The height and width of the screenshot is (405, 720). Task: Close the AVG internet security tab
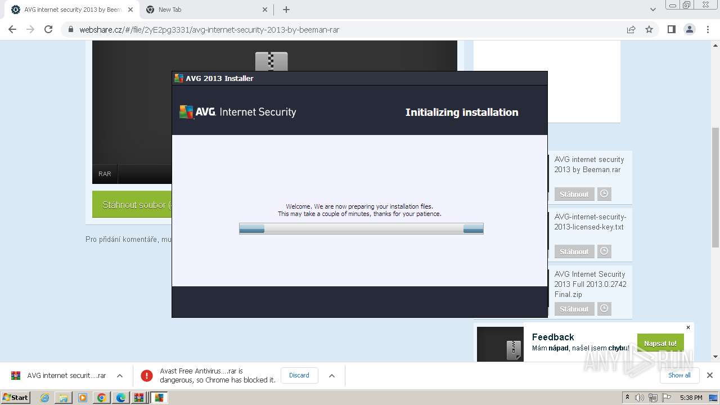coord(130,10)
